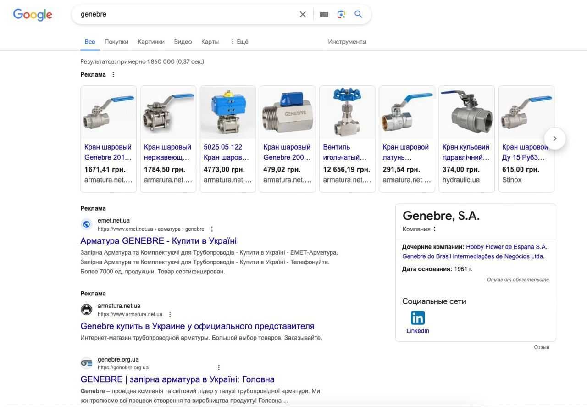Switch to the Все tab
587x407 pixels.
pos(90,41)
